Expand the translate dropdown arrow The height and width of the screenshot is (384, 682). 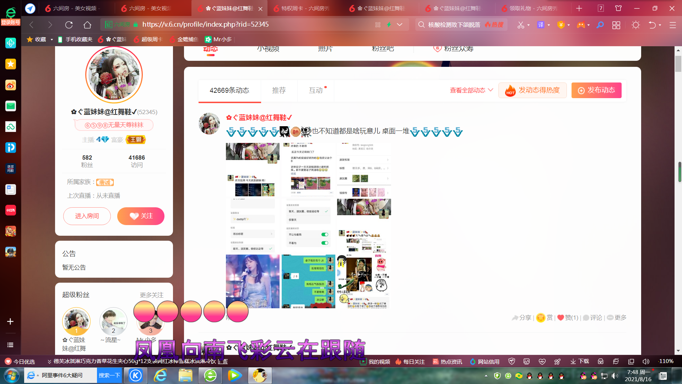click(x=549, y=25)
